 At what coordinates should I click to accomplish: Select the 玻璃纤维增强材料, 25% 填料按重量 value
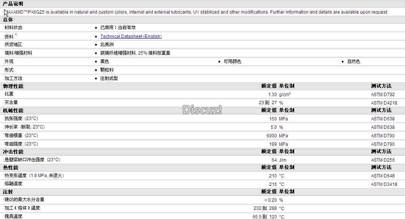click(135, 53)
